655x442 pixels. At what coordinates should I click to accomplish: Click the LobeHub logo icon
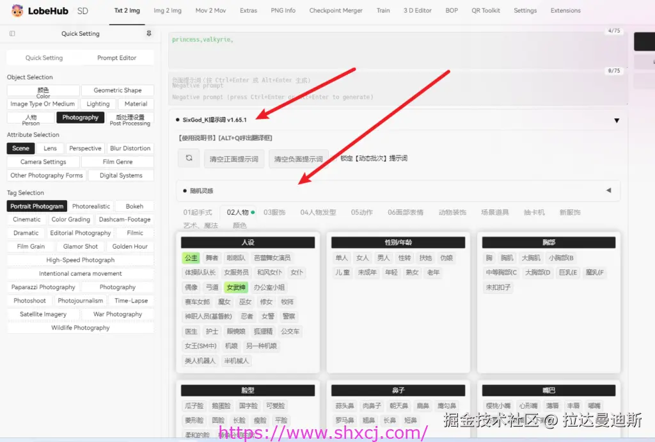click(x=17, y=10)
